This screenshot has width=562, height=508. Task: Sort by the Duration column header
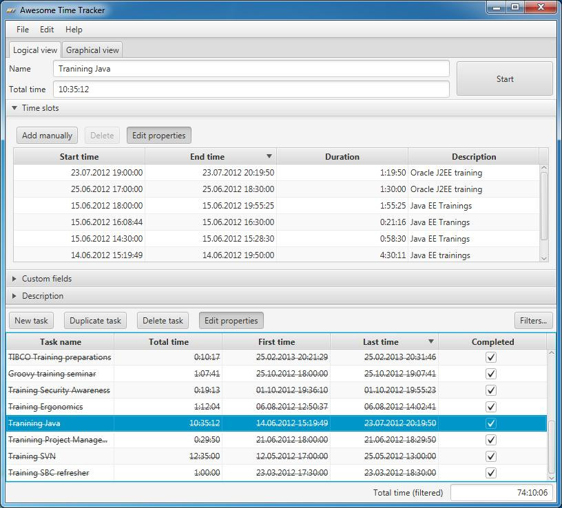(342, 156)
